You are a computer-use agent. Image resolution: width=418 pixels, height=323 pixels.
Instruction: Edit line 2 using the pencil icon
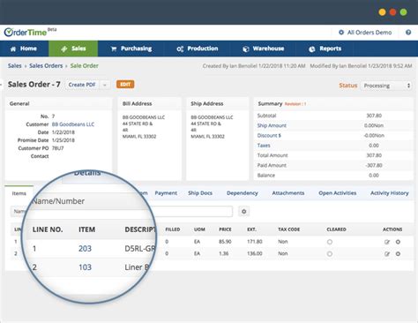click(x=387, y=253)
